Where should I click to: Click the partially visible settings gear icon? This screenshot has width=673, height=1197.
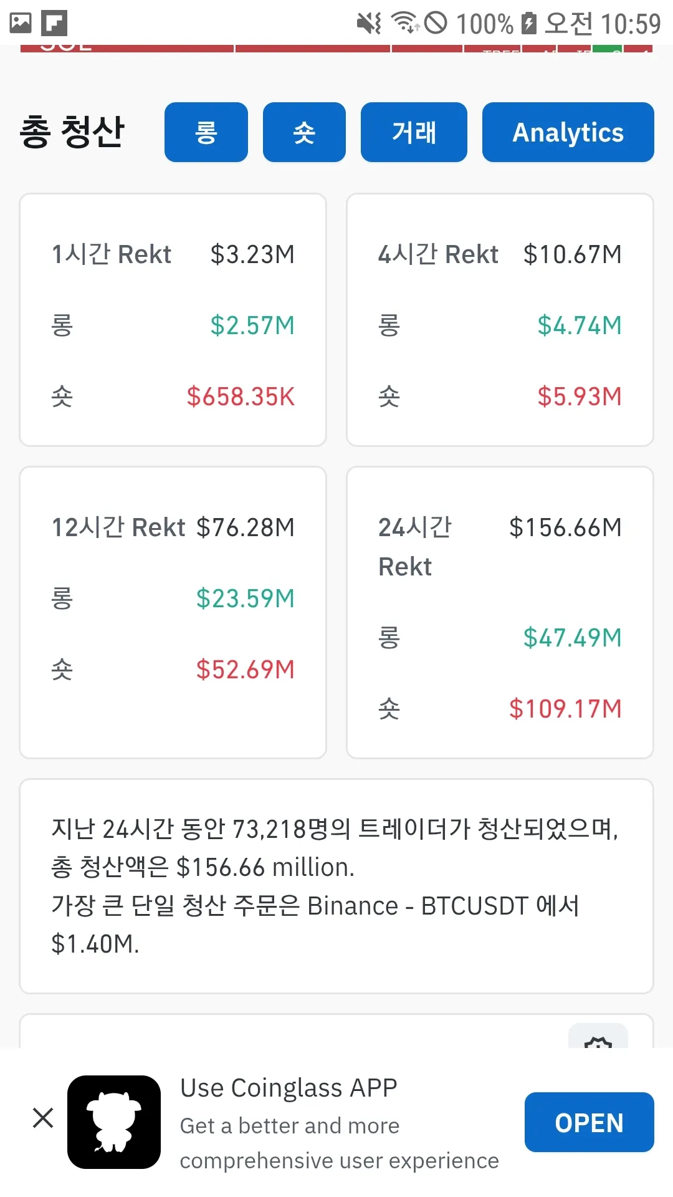tap(598, 1039)
